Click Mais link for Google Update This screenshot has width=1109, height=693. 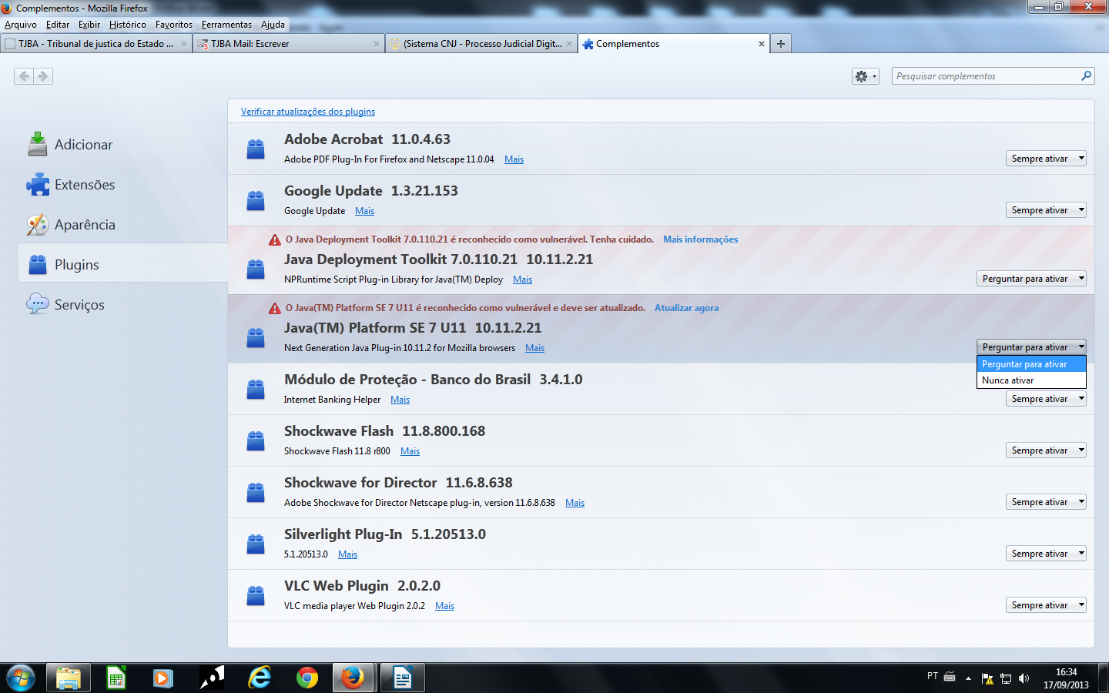point(364,211)
